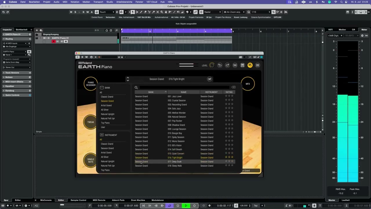371x209 pixels.
Task: Toggle plugin bypass power button in EARTH Piano window
Action: pyautogui.click(x=77, y=57)
